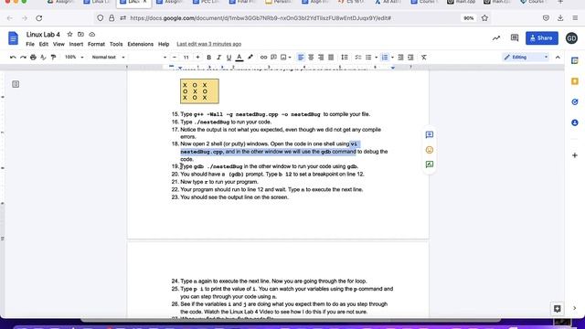Open the numbered list options arrow

tap(392, 58)
